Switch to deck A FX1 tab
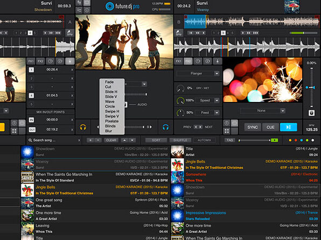Image resolution: width=321 pixels, height=240 pixels. tap(31, 61)
